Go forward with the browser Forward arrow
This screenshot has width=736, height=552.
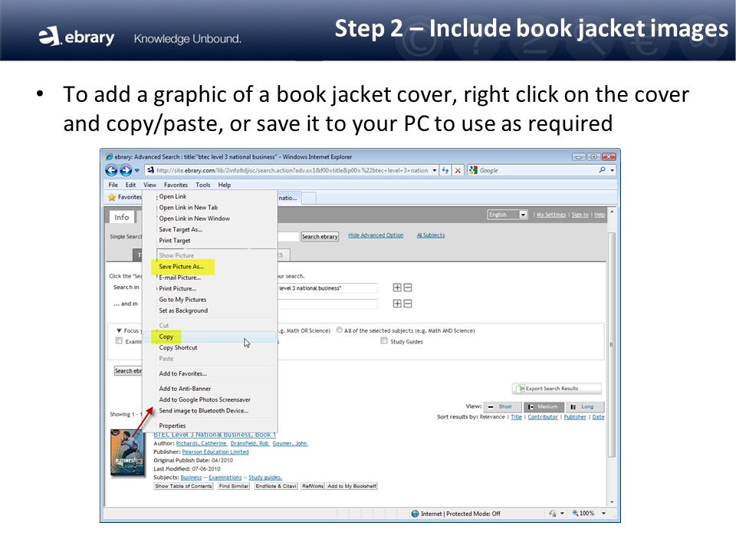point(126,170)
